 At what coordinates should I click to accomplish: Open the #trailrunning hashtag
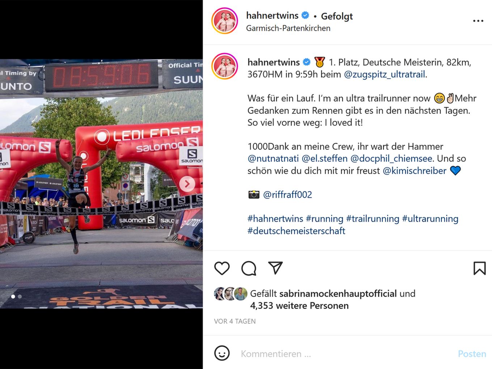[373, 219]
